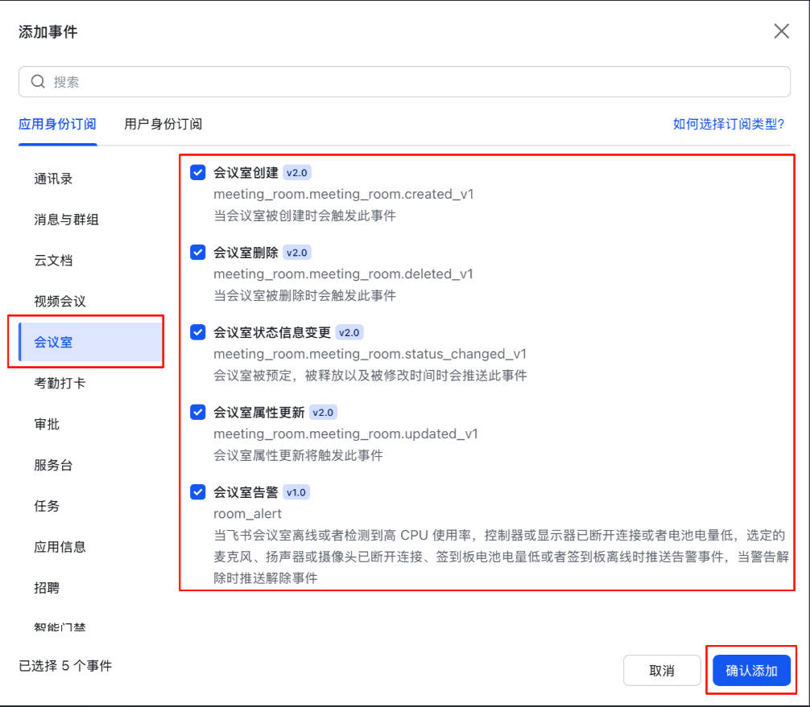Select 审批 in the left sidebar
Screen dimensions: 810x707
pos(47,424)
